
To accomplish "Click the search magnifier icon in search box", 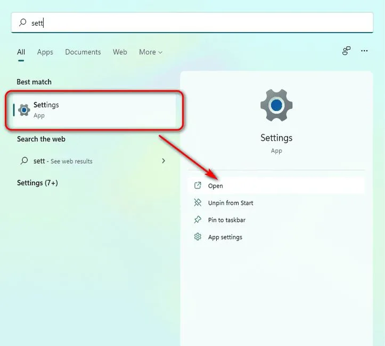I will tap(22, 22).
